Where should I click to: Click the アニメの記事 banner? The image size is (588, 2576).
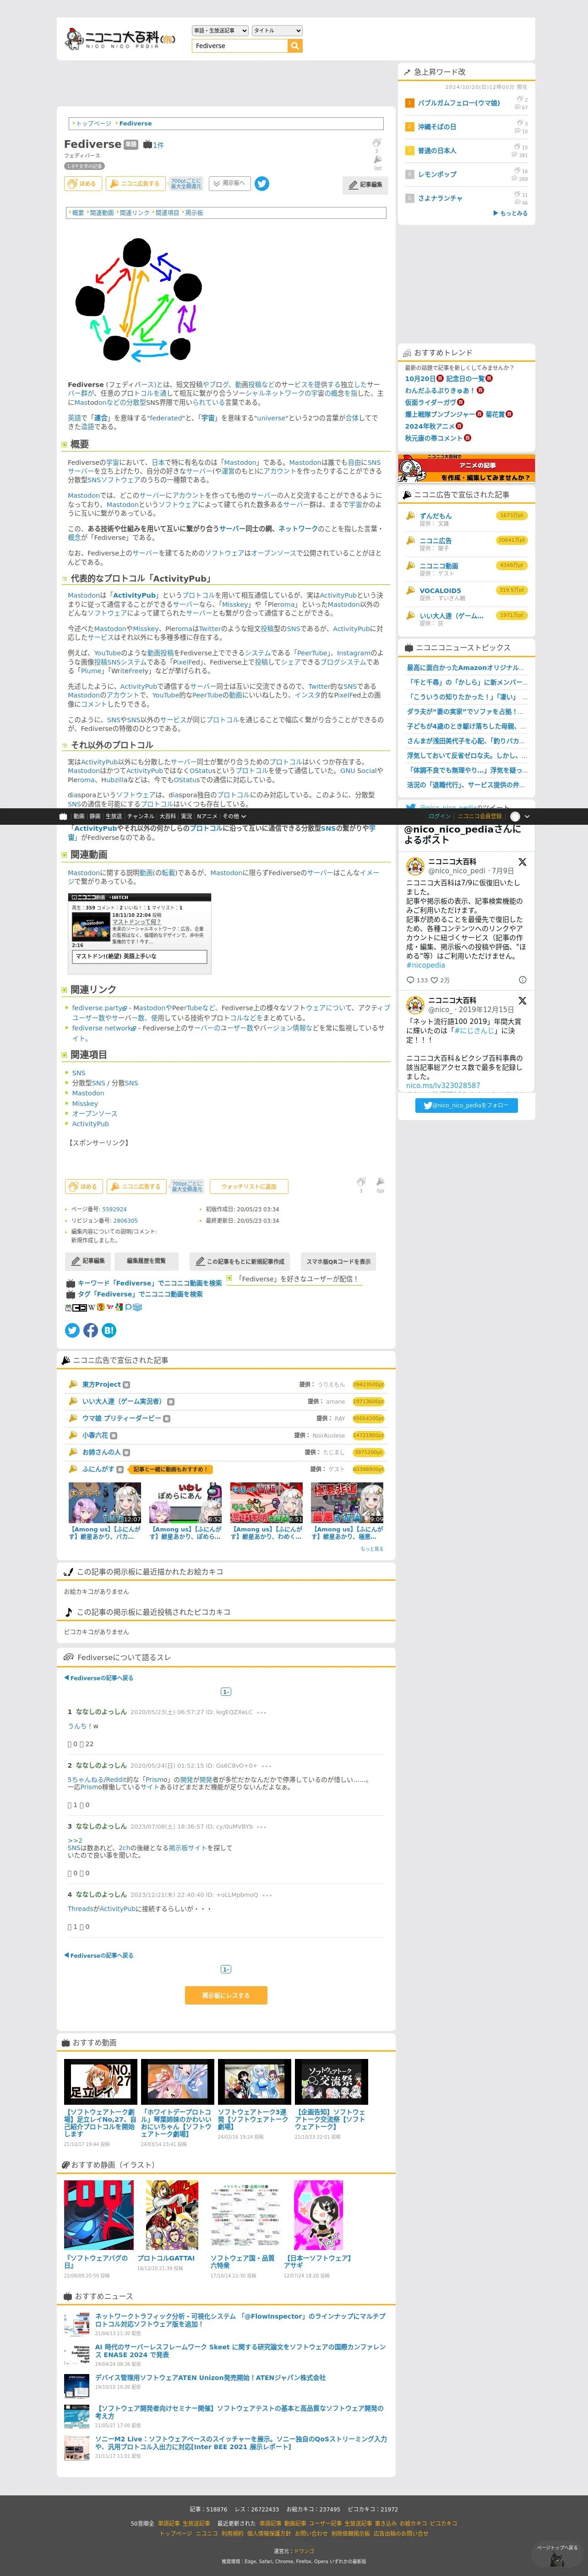pos(466,468)
